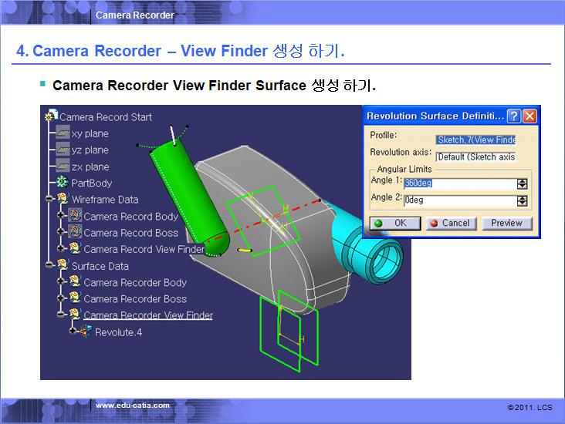The width and height of the screenshot is (565, 424).
Task: Expand the Revolute.4 tree node
Action: tap(73, 331)
